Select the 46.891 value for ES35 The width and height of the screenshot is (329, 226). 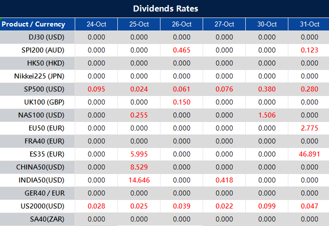pos(309,154)
